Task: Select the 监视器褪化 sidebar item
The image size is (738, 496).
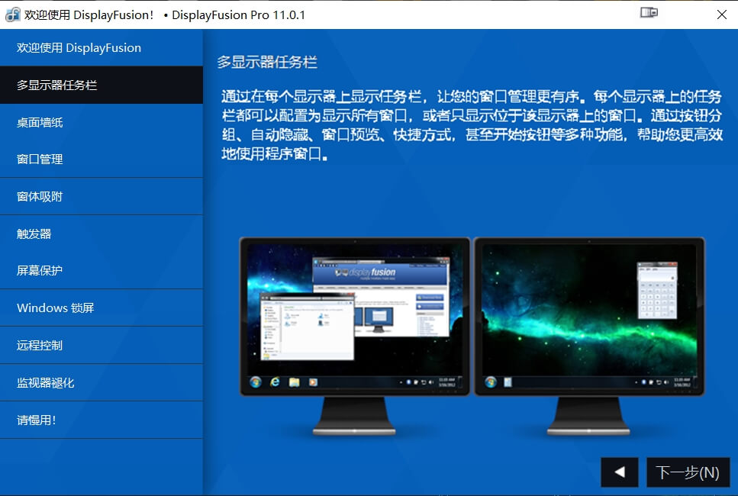Action: tap(102, 382)
